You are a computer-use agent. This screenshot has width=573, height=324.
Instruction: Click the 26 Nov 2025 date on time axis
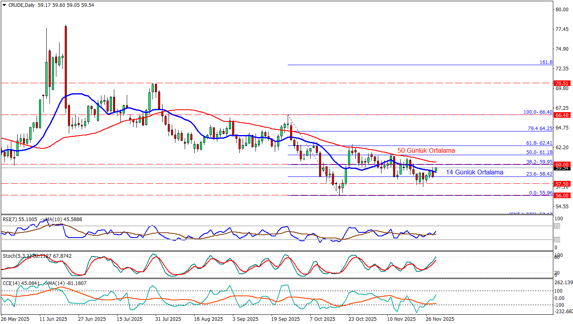pyautogui.click(x=440, y=319)
